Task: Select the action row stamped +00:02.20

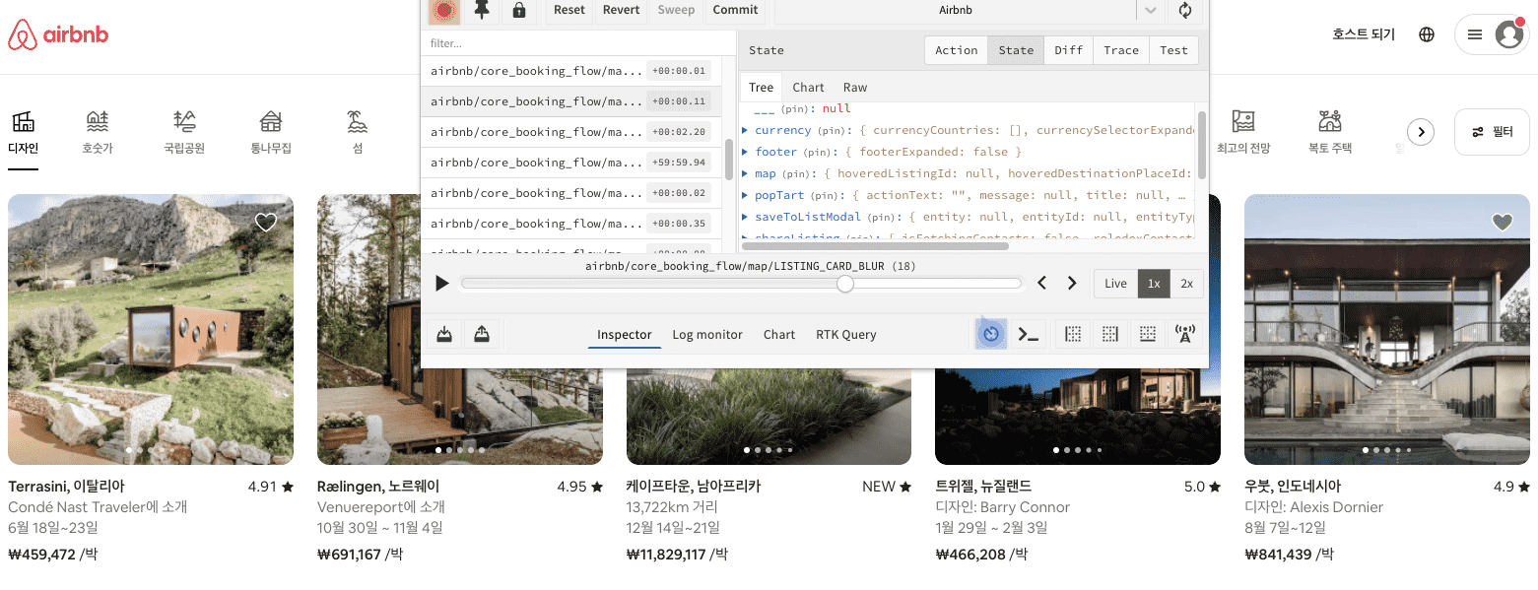Action: [568, 132]
